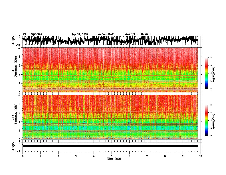Click the ch.1 color bar log(PSD) unit label

tap(214, 74)
